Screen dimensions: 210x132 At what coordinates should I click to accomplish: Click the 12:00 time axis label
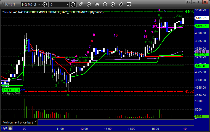pos(84,129)
